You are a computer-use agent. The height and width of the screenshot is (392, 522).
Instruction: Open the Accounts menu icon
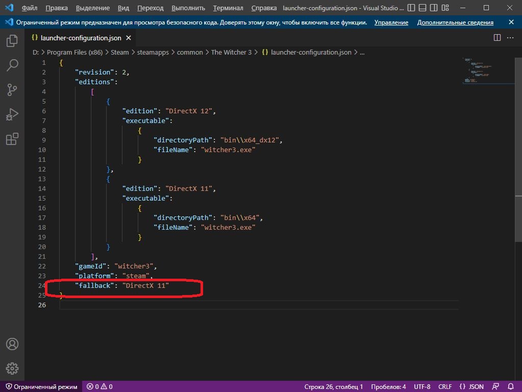(x=12, y=344)
